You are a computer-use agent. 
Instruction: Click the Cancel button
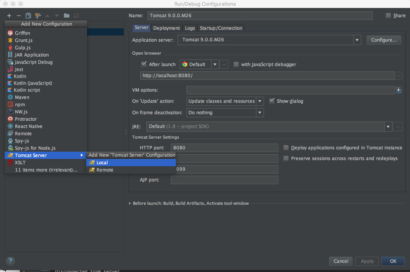coord(341,261)
